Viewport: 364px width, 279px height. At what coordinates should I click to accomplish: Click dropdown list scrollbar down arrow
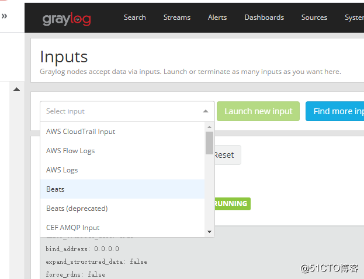pos(209,232)
